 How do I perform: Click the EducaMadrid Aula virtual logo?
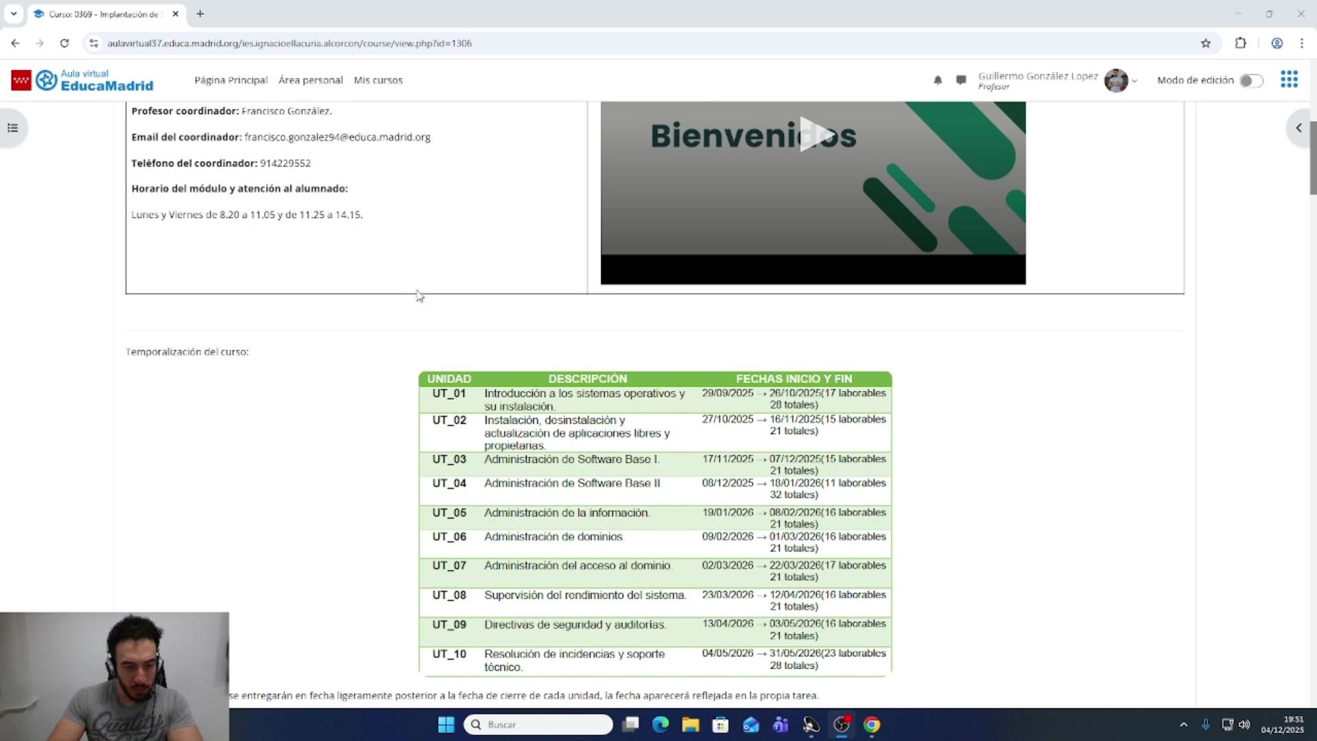tap(82, 80)
